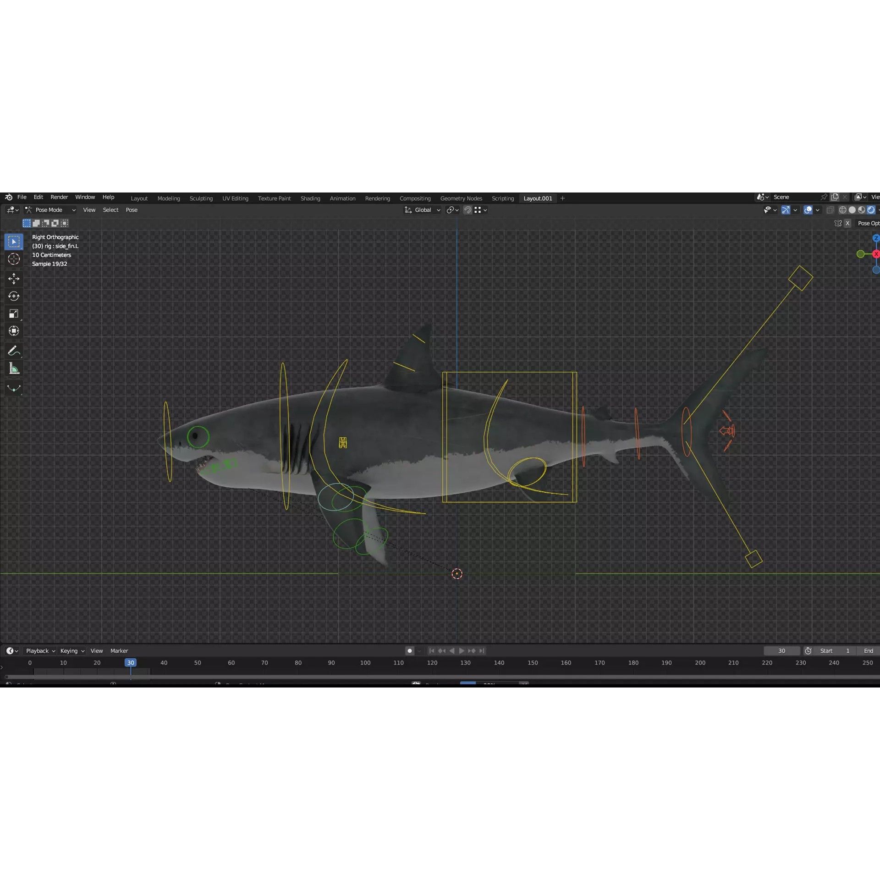Select the Measure tool
880x880 pixels.
[x=14, y=368]
